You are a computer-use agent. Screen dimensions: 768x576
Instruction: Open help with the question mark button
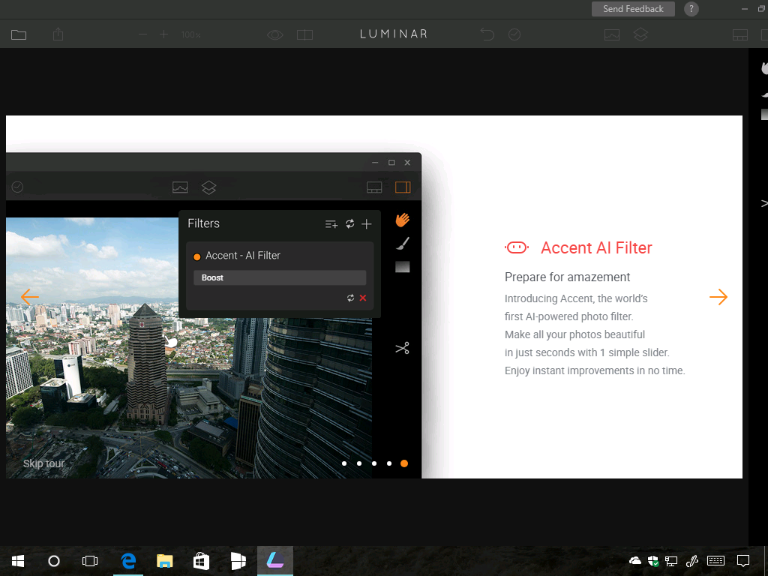coord(691,9)
